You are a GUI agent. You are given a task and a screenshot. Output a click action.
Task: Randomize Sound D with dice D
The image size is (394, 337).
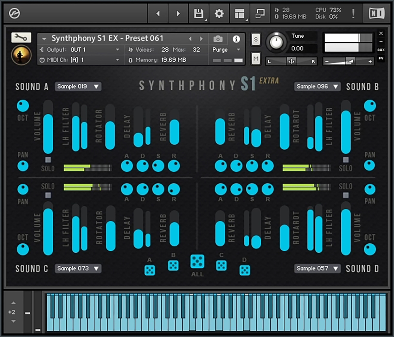(245, 270)
